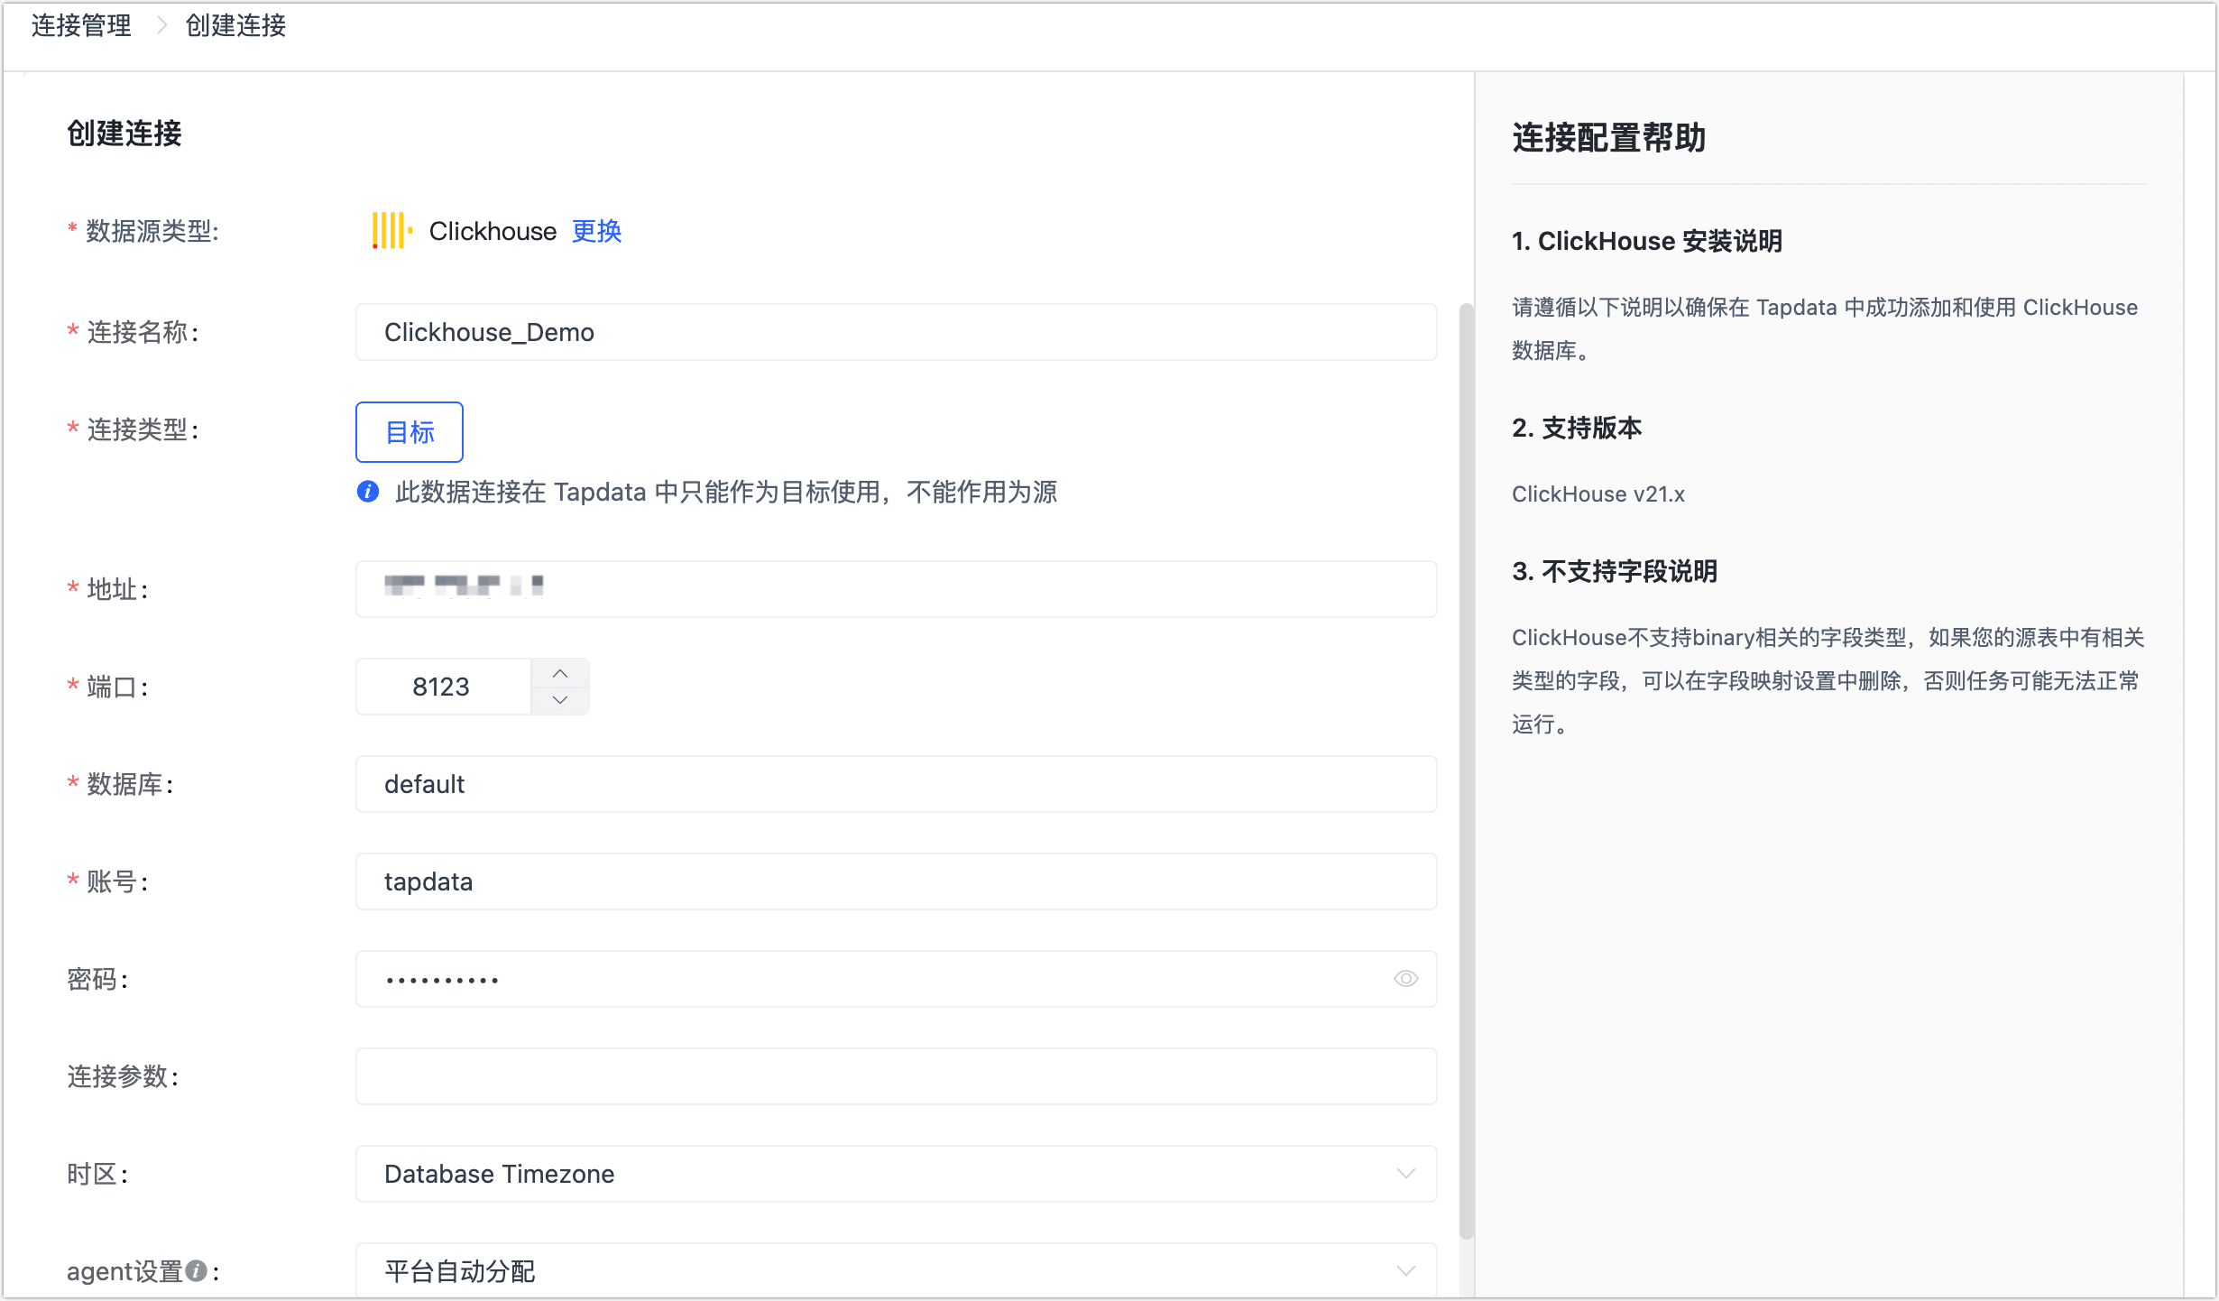Click the 数据库 field containing default

895,784
